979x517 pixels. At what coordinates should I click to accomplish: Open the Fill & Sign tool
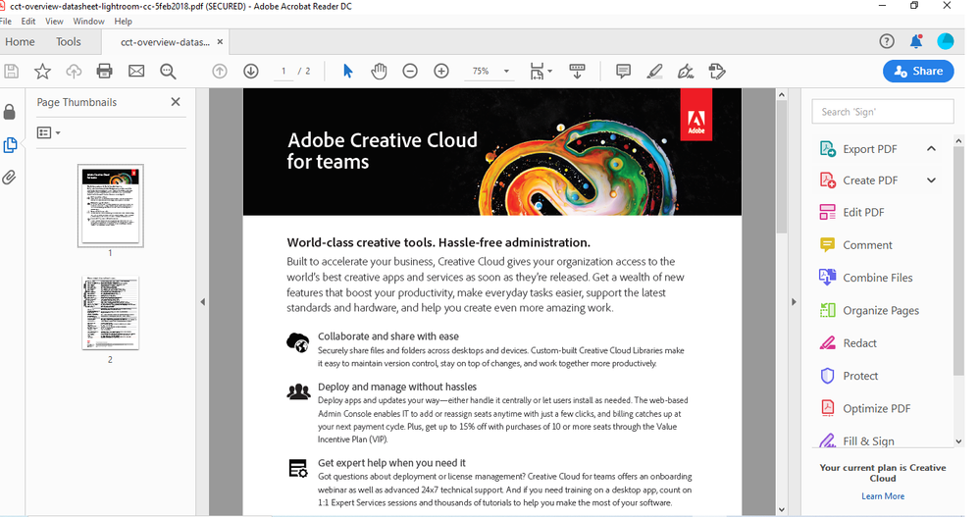coord(856,440)
